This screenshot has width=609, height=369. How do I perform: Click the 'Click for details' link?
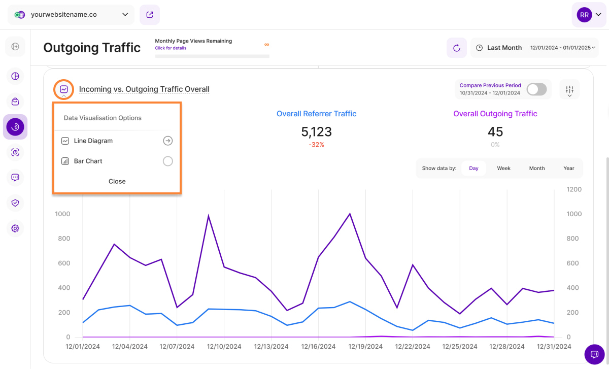pos(171,48)
